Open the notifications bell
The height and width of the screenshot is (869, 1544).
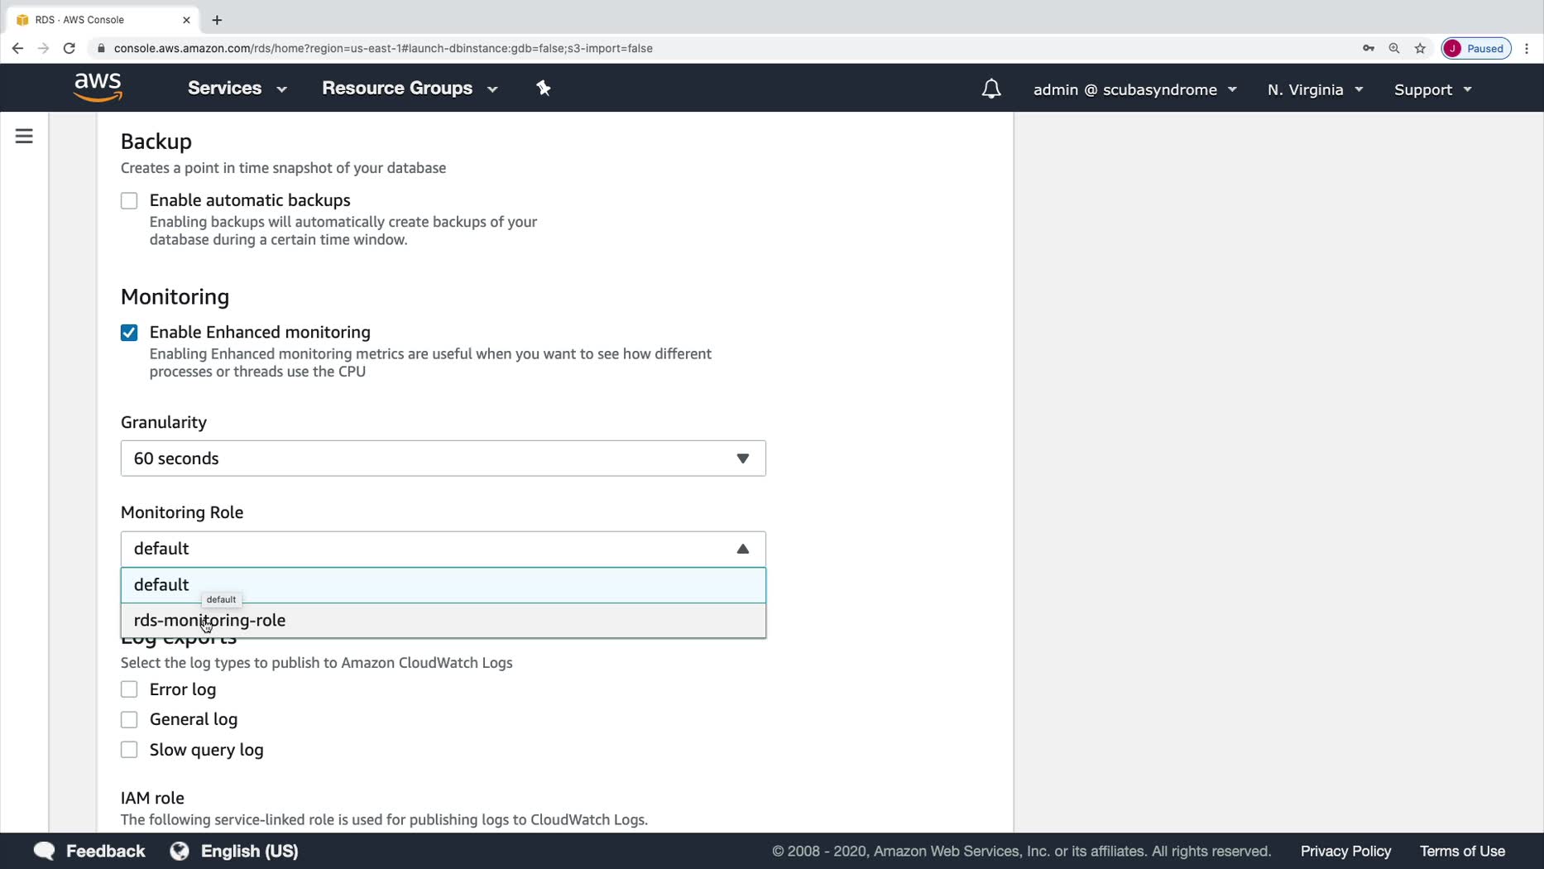990,89
